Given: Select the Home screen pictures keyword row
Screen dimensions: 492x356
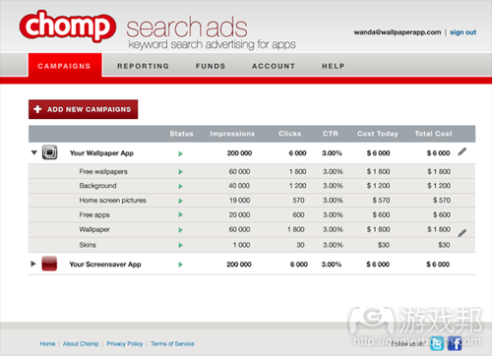Looking at the screenshot, I should coord(252,201).
